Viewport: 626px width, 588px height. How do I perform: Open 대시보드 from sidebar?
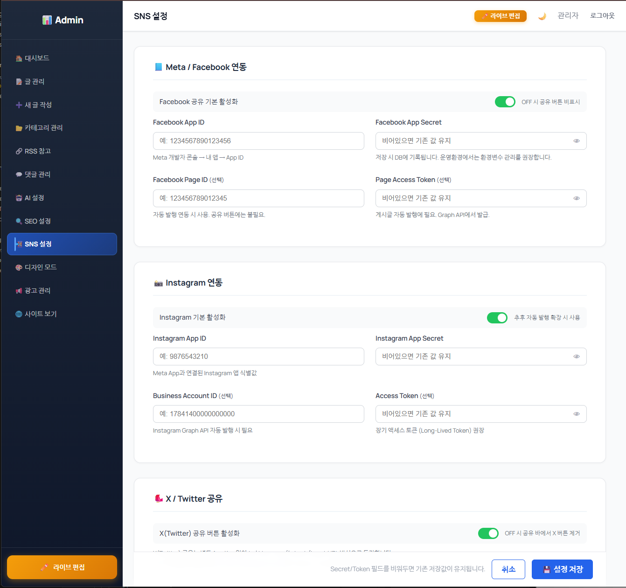(x=37, y=58)
